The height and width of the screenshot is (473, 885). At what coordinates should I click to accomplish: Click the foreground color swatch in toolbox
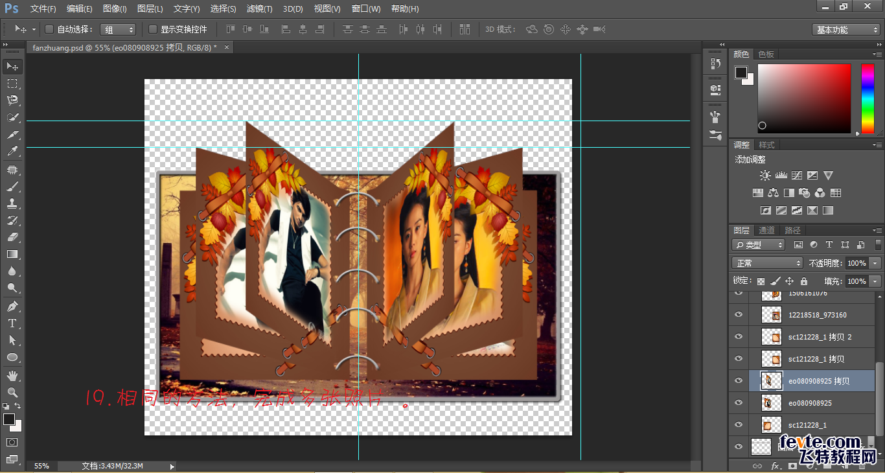pyautogui.click(x=9, y=419)
